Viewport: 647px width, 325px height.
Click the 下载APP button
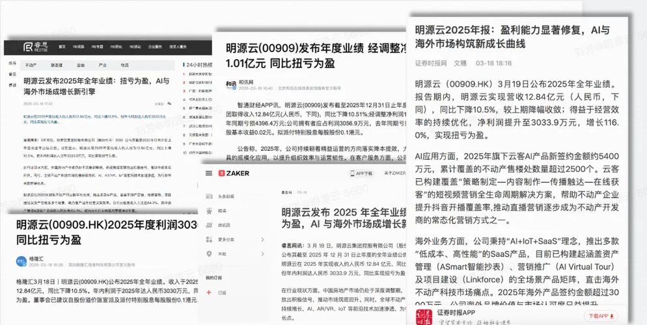600,316
